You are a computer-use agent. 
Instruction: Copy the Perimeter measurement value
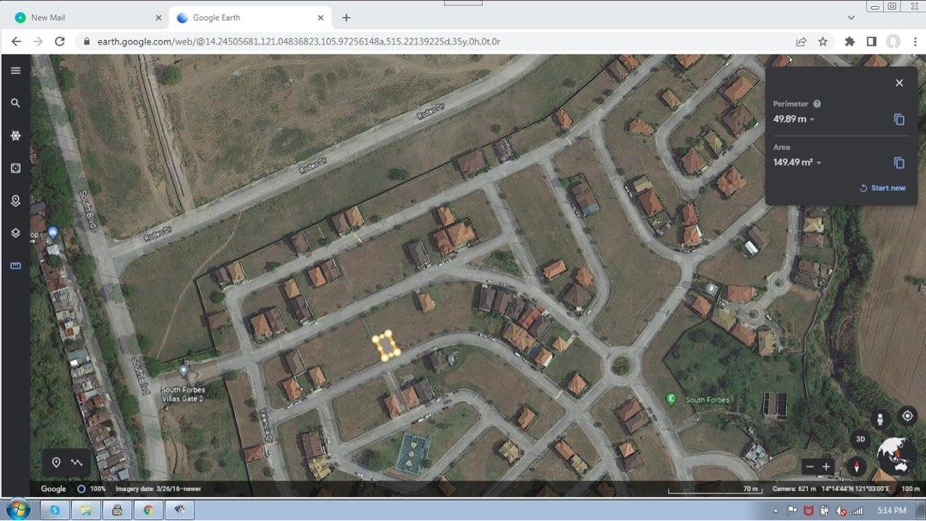coord(899,119)
